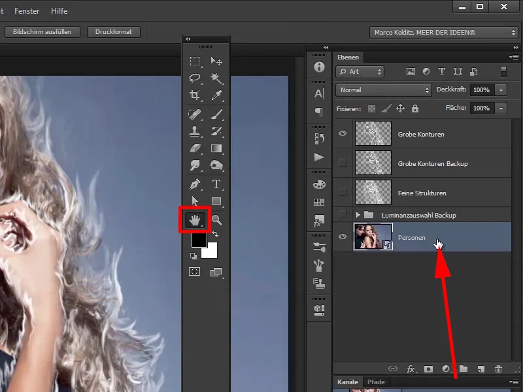This screenshot has width=523, height=392.
Task: Select the Lasso tool
Action: tap(195, 78)
